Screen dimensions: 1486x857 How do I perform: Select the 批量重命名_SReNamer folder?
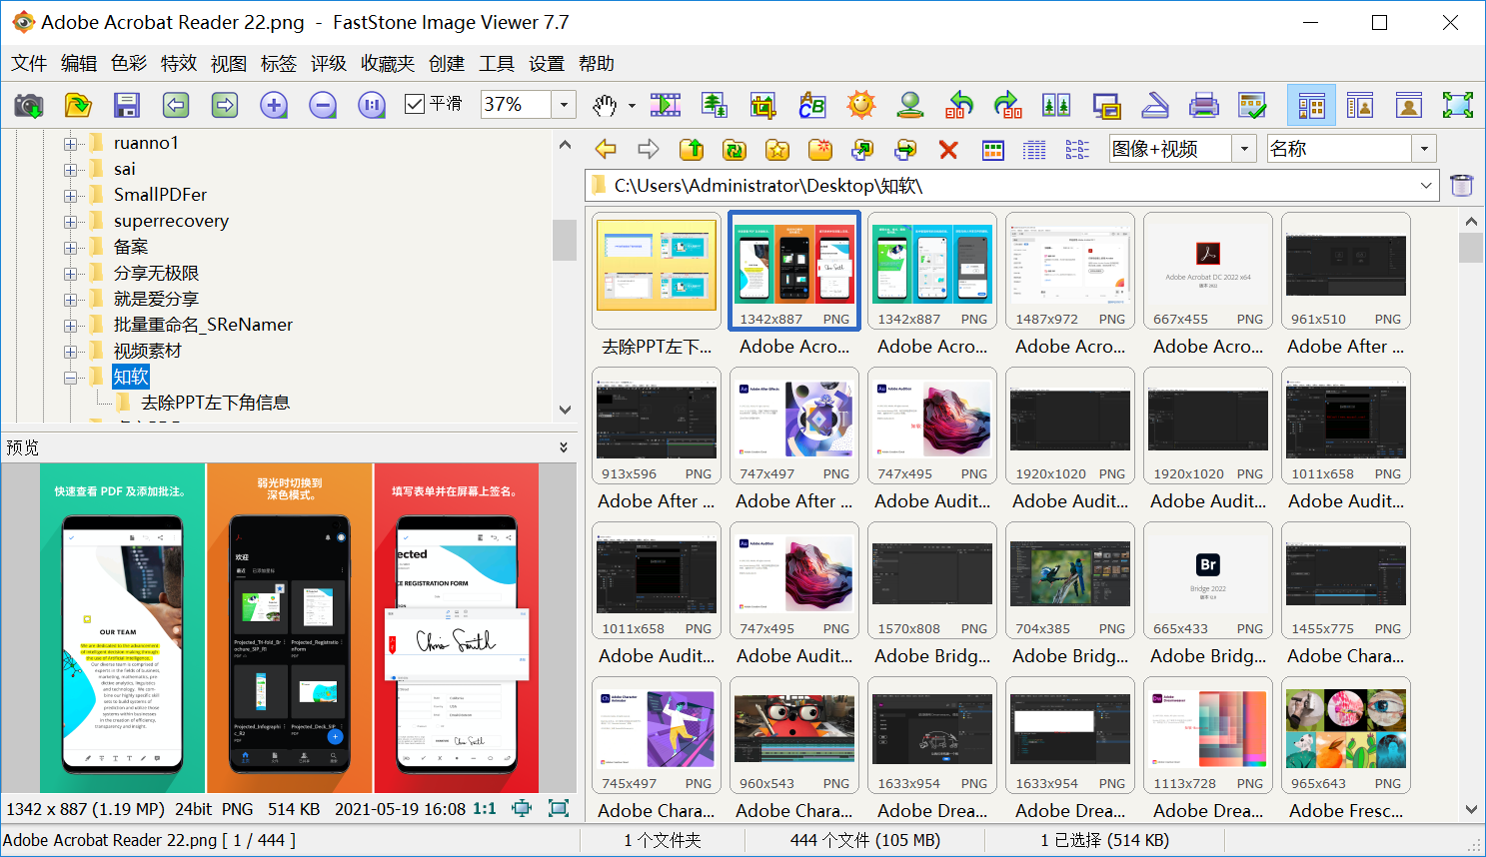coord(203,325)
